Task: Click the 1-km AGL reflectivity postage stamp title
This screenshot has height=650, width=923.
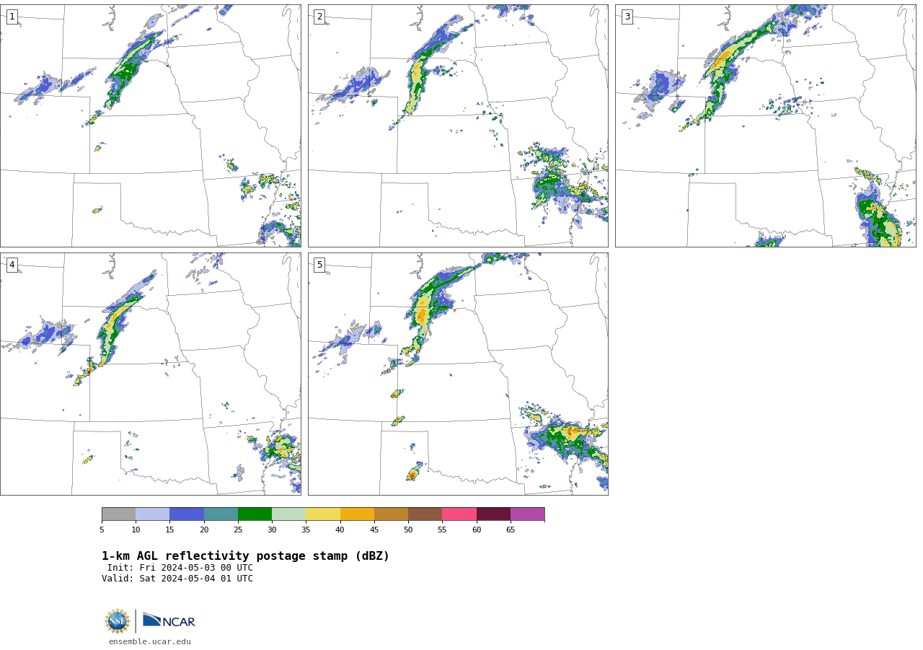Action: coord(245,556)
